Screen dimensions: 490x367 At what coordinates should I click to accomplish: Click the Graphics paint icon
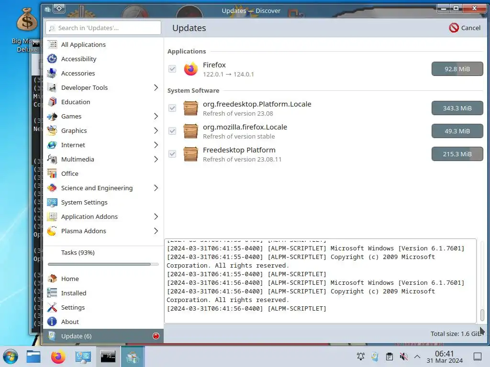(52, 131)
